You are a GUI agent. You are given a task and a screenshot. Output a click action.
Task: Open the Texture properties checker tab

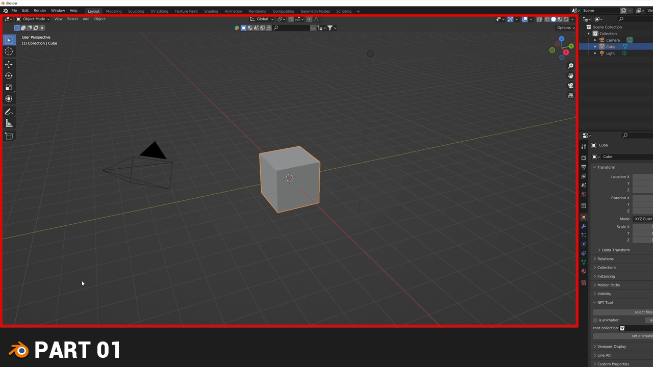pyautogui.click(x=584, y=282)
